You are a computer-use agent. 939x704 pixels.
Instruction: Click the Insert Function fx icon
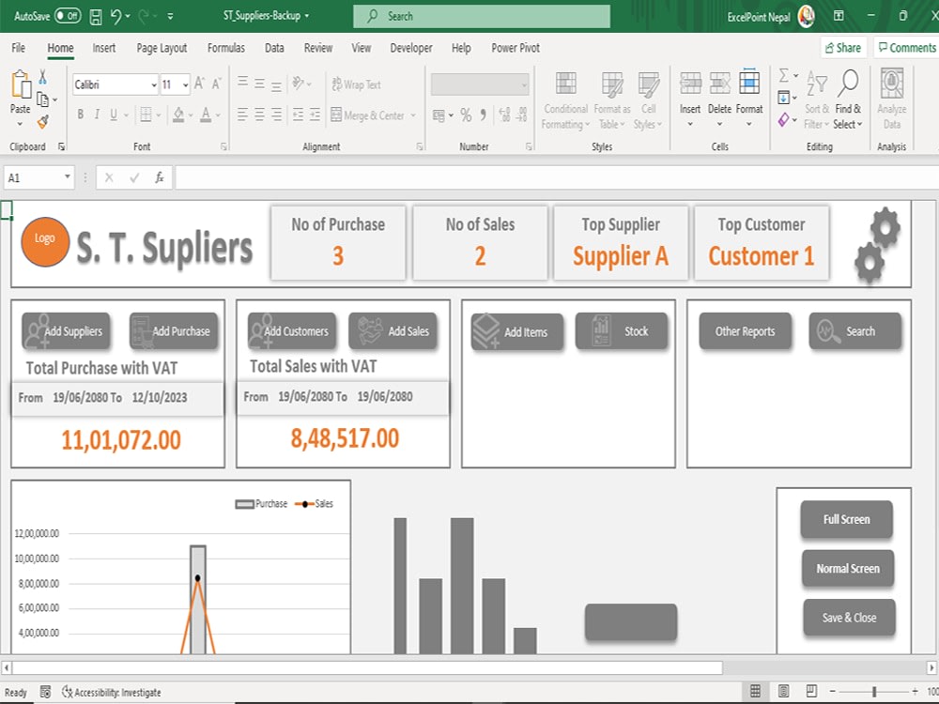160,177
